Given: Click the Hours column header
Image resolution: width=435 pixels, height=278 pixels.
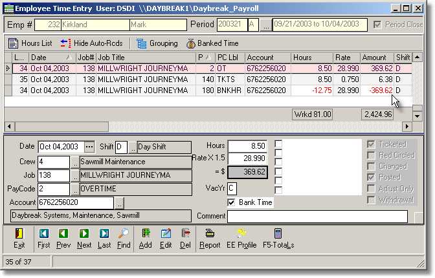Looking at the screenshot, I should pos(311,58).
